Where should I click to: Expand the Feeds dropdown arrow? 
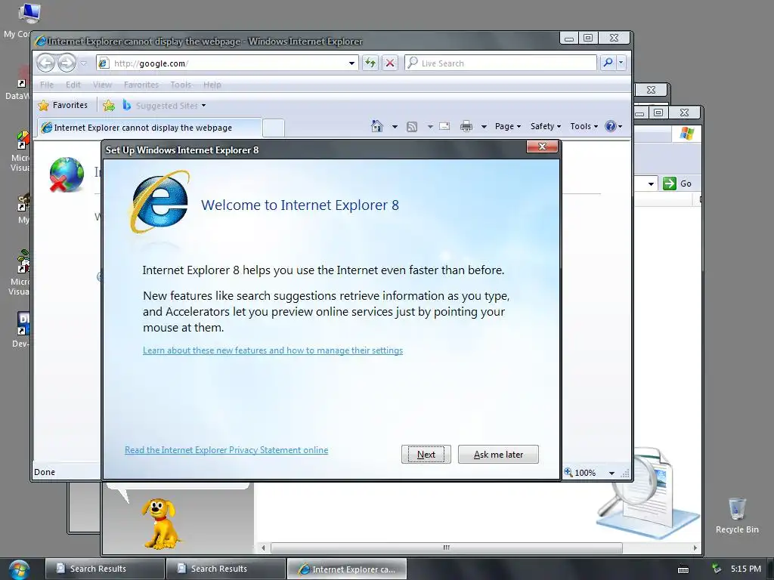coord(430,127)
